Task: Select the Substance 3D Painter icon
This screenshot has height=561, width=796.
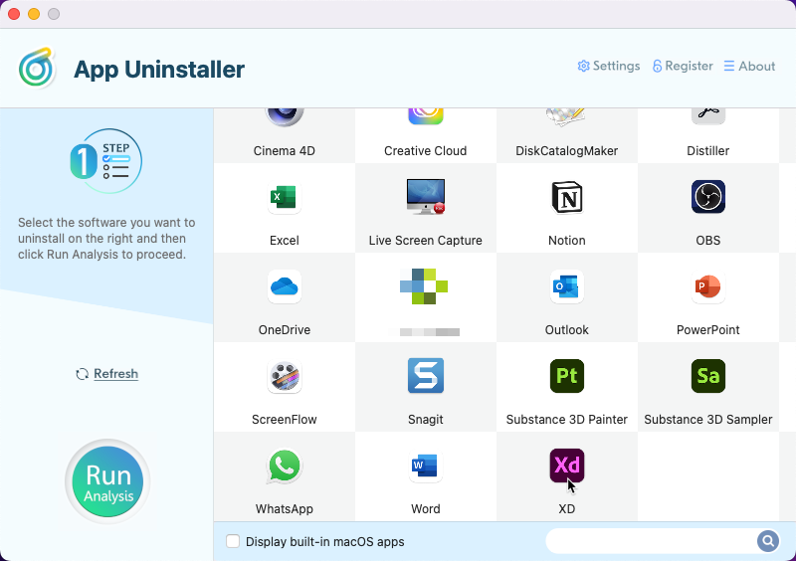Action: click(567, 376)
